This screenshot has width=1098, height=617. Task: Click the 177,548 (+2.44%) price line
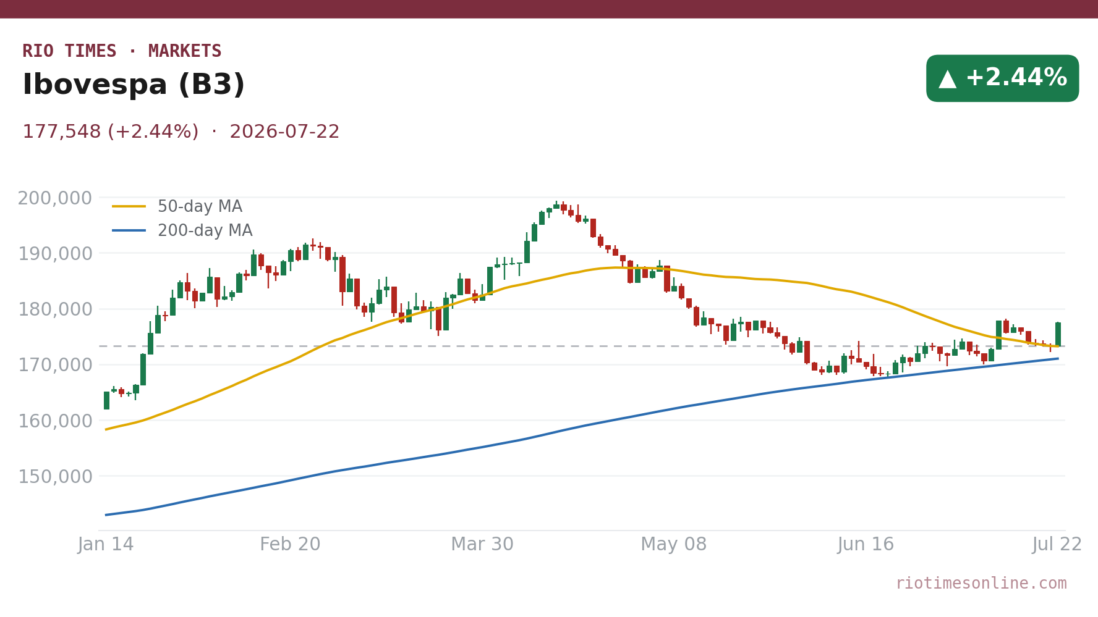tap(181, 132)
